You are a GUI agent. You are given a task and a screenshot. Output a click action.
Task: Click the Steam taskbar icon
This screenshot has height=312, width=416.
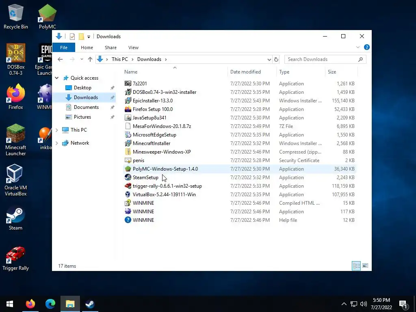tap(90, 304)
